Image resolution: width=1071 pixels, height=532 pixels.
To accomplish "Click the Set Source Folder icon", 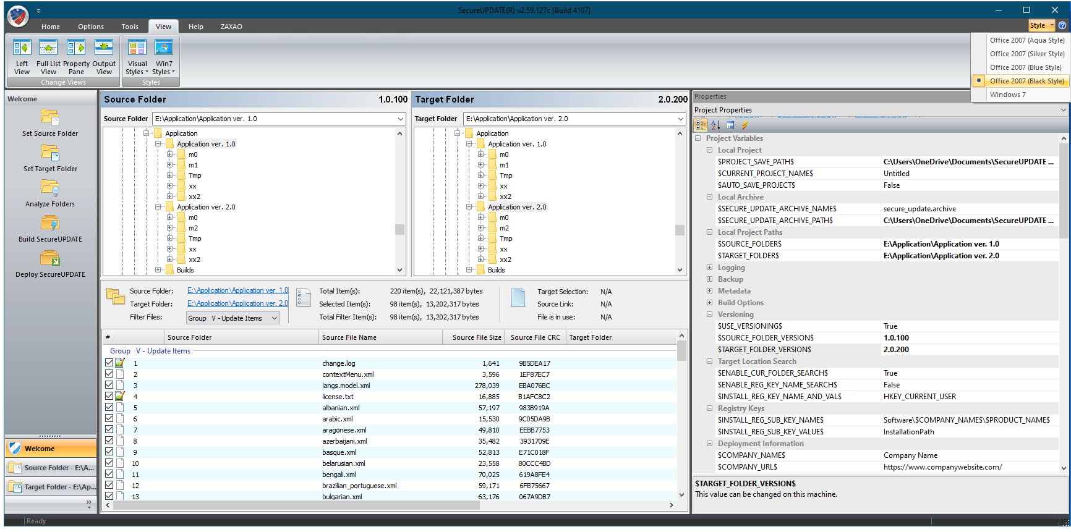I will pyautogui.click(x=50, y=117).
